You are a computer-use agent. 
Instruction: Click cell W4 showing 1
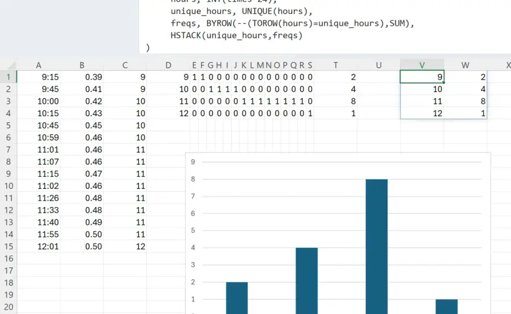coord(465,113)
